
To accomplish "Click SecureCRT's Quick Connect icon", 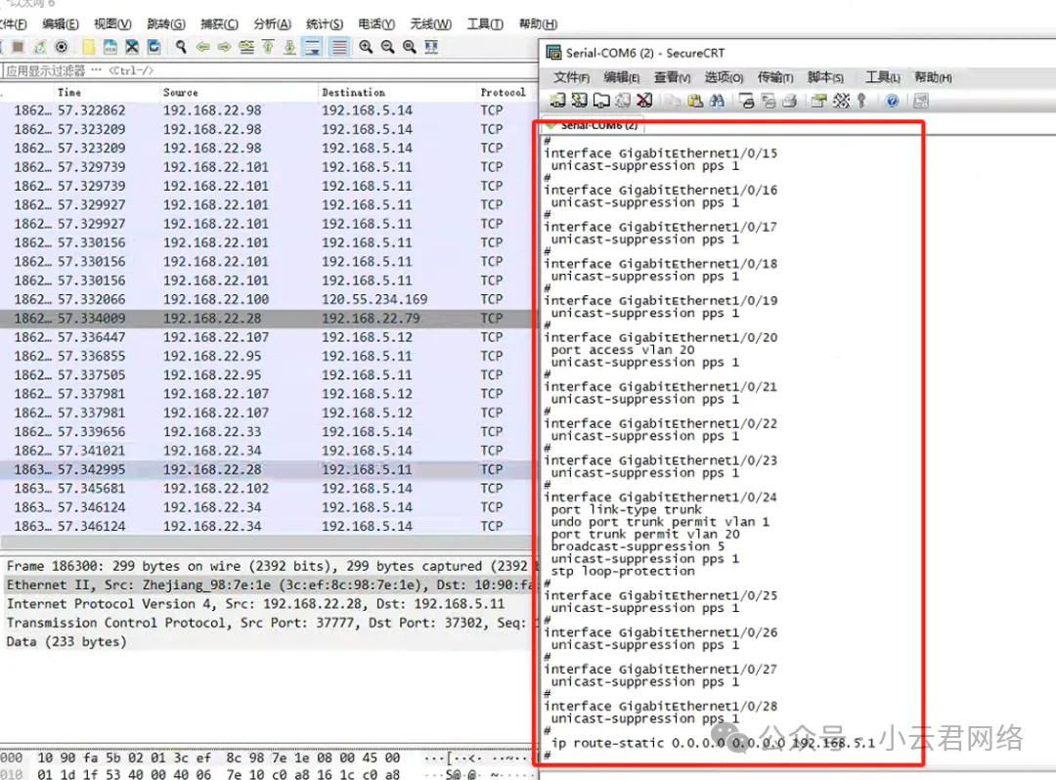I will point(579,101).
